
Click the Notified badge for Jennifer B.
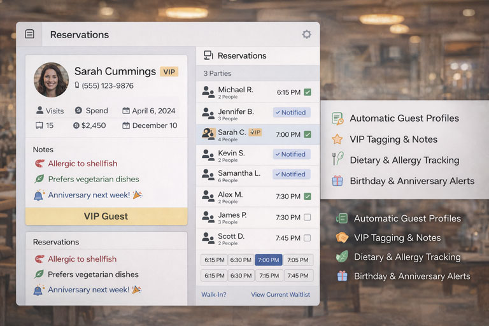(x=292, y=113)
